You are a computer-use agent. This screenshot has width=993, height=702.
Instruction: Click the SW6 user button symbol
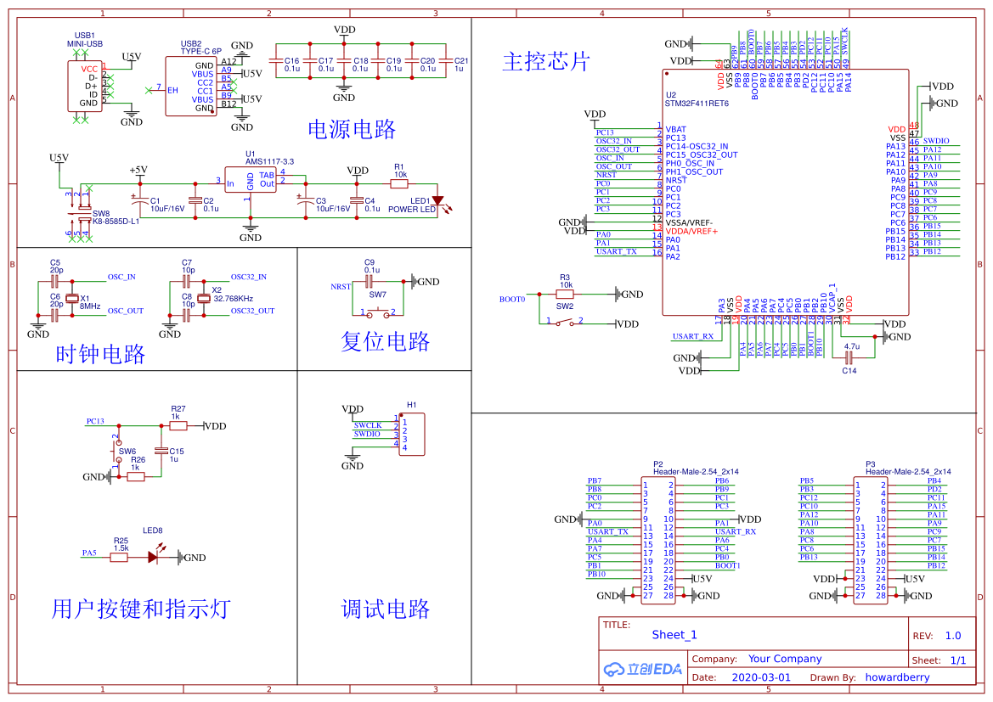point(118,453)
